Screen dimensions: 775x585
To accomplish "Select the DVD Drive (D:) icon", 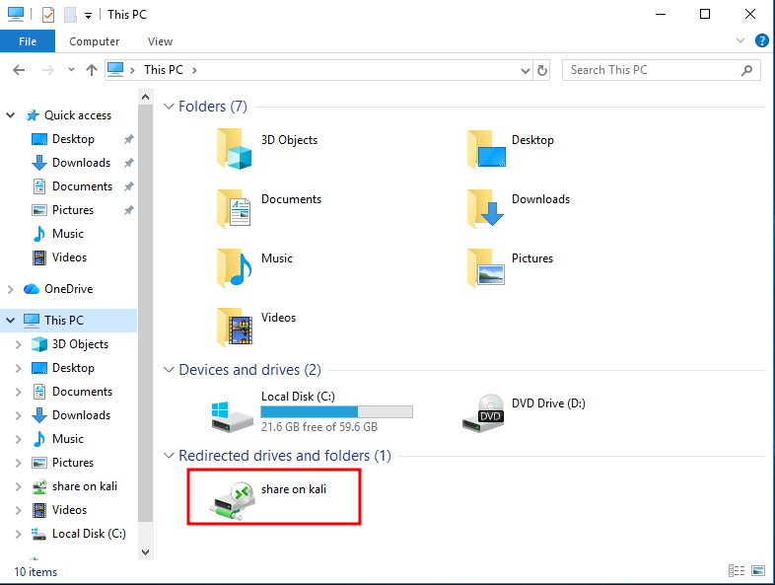I will click(483, 413).
